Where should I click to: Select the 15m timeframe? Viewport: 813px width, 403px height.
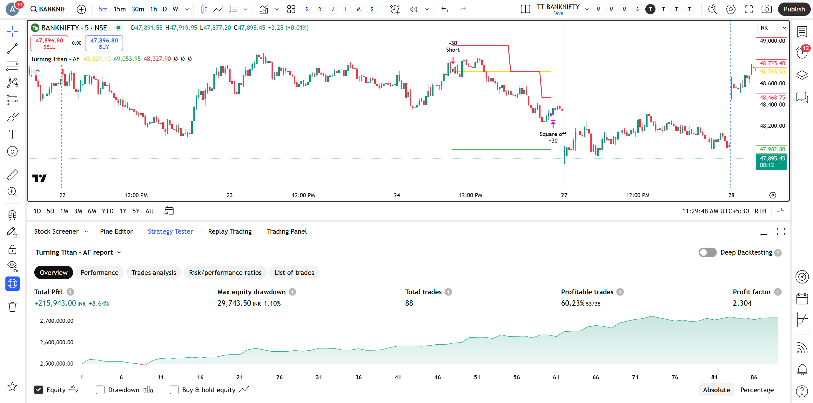tap(119, 9)
